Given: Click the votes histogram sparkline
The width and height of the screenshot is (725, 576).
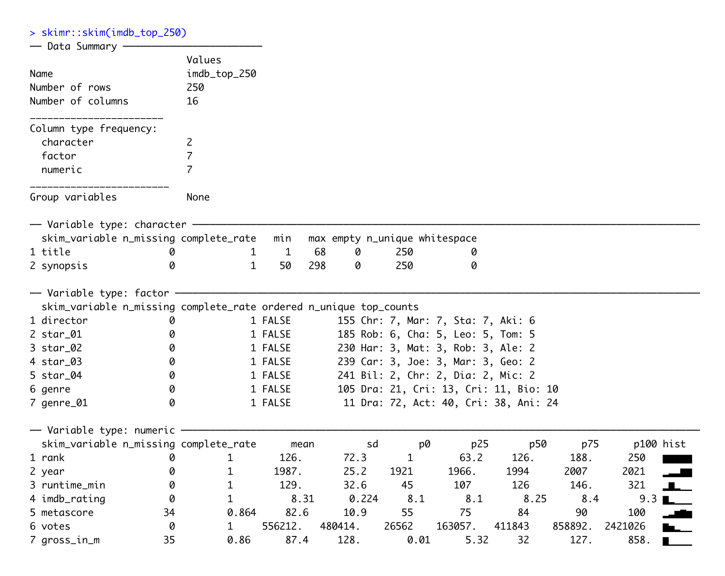Looking at the screenshot, I should click(677, 527).
